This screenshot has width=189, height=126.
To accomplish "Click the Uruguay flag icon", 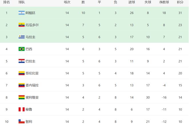I will [x=21, y=37].
